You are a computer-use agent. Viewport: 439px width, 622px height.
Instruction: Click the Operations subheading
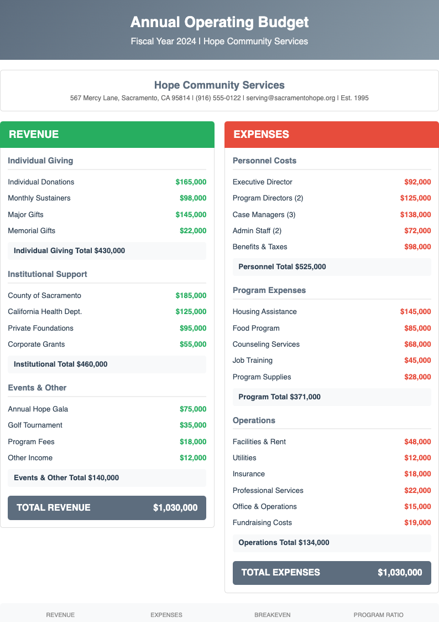point(254,420)
